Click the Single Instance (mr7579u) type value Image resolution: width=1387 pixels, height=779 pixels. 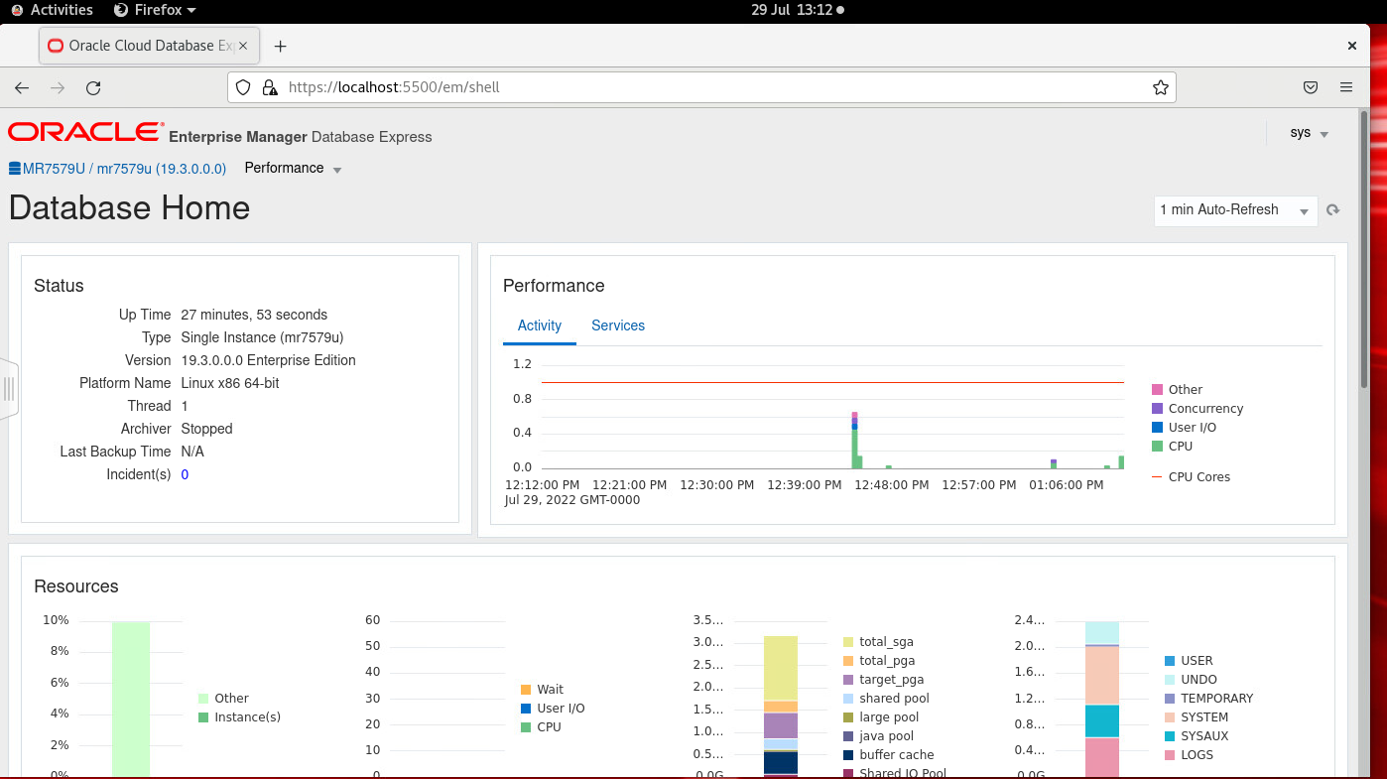click(262, 337)
